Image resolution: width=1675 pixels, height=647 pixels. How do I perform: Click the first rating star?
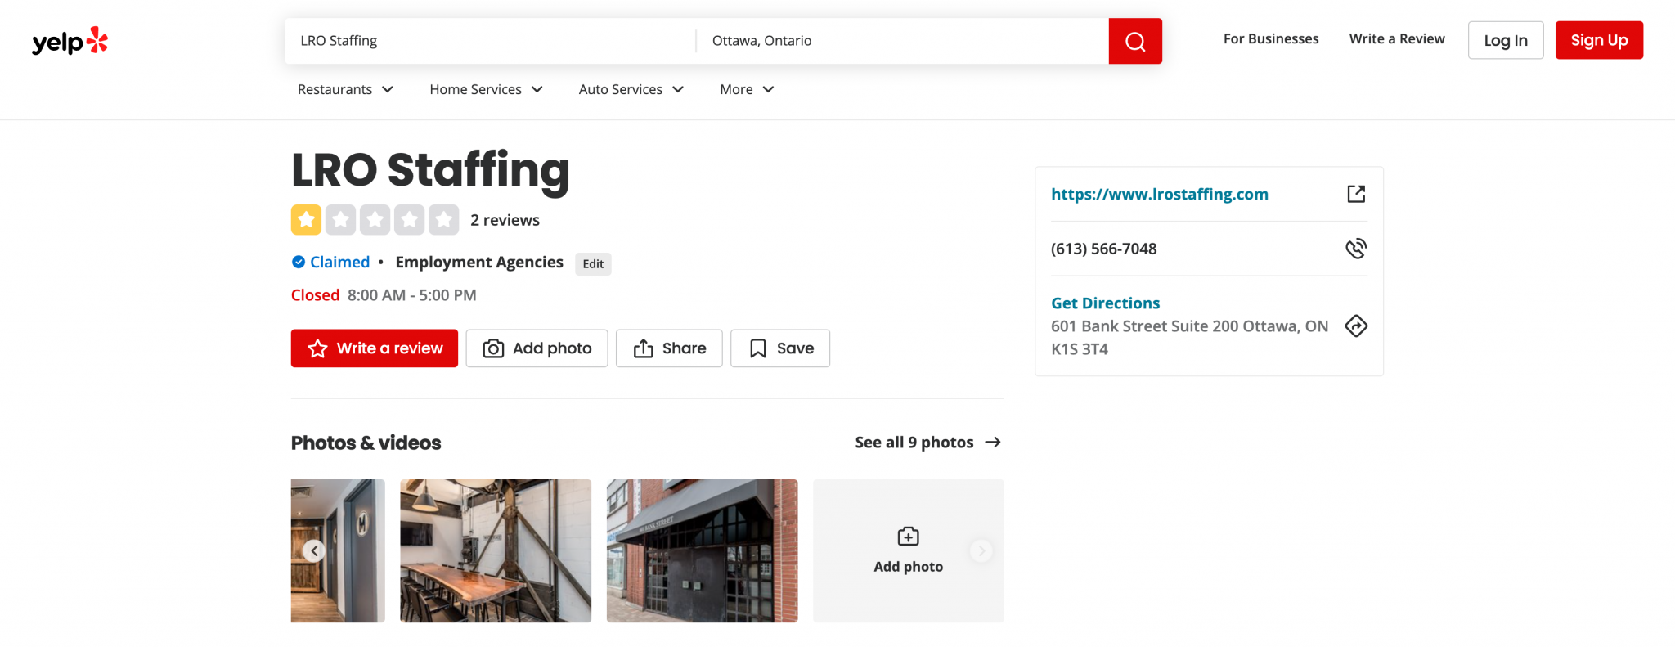click(x=306, y=220)
